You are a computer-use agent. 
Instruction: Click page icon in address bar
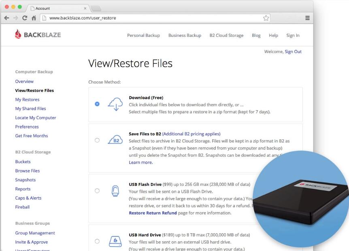tap(44, 18)
